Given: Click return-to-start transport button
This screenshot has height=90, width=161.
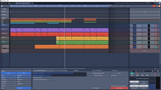Looking at the screenshot, I should [137, 75].
